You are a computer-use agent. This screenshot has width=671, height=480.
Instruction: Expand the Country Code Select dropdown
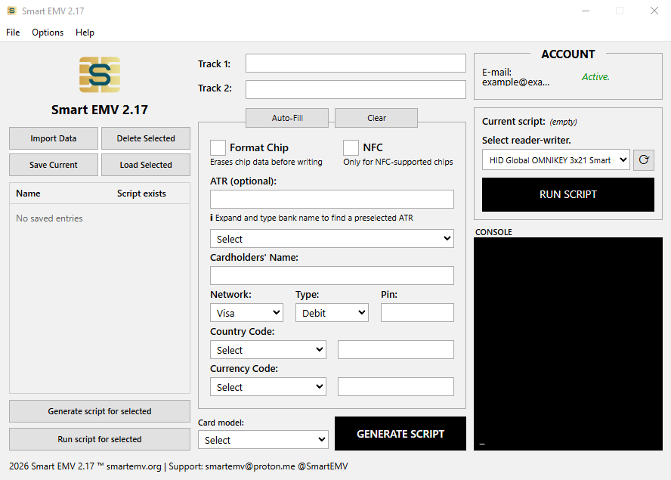[268, 350]
